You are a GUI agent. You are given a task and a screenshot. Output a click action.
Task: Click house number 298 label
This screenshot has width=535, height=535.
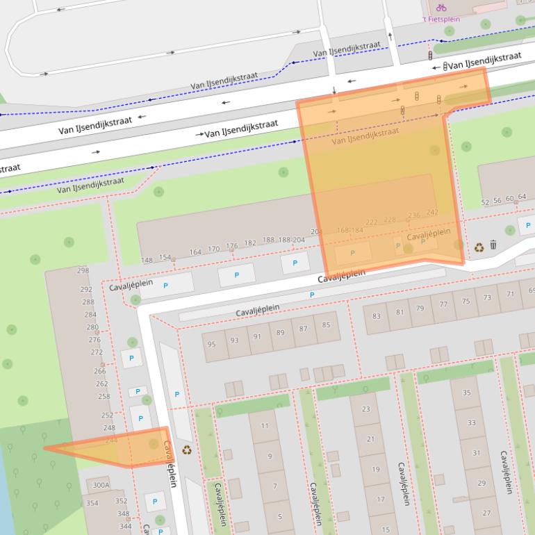coord(83,271)
